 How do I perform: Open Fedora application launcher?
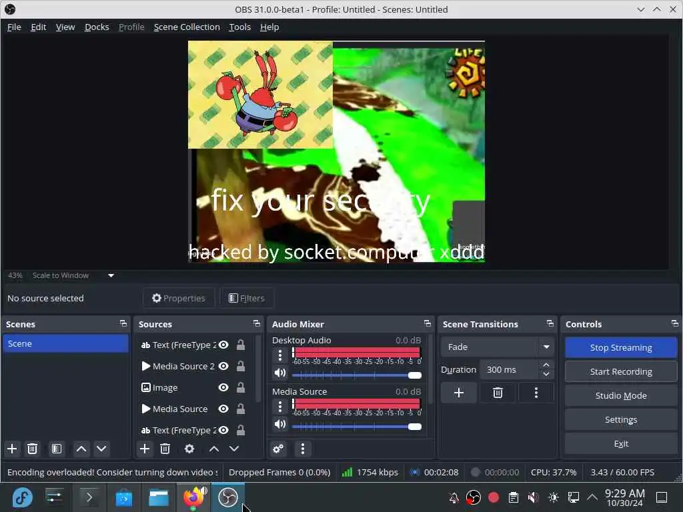tap(22, 497)
